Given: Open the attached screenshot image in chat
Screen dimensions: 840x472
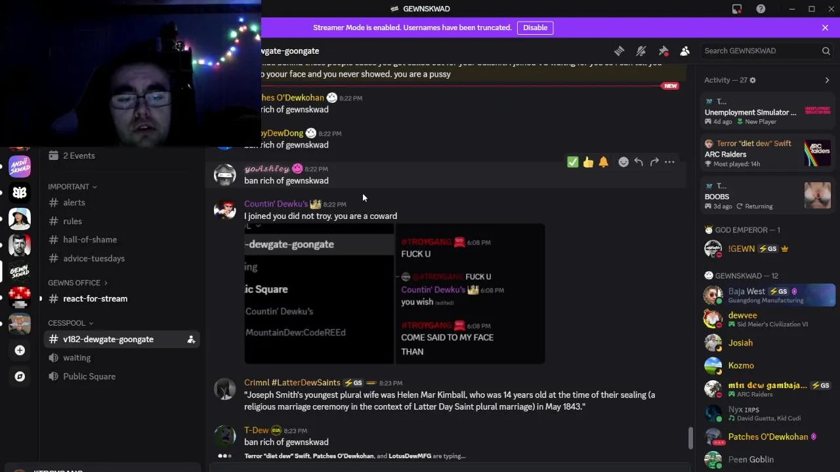Looking at the screenshot, I should [394, 294].
